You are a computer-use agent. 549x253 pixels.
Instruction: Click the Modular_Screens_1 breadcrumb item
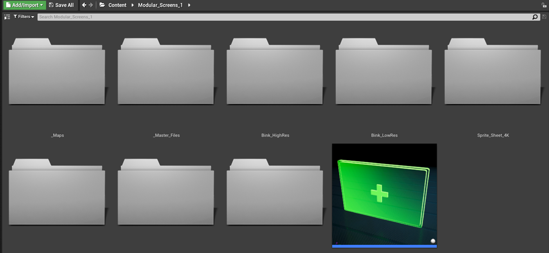tap(160, 5)
